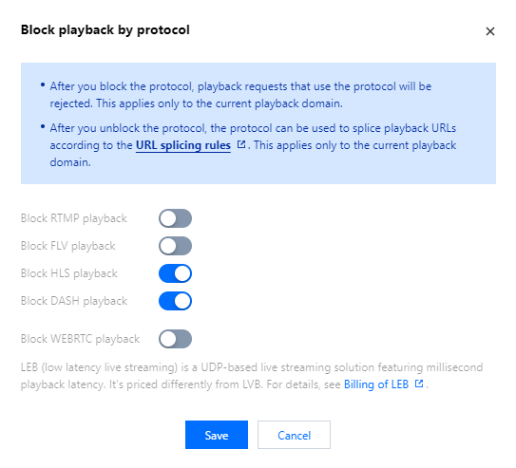516x468 pixels.
Task: Click the Block DASH playback label
Action: pos(74,301)
